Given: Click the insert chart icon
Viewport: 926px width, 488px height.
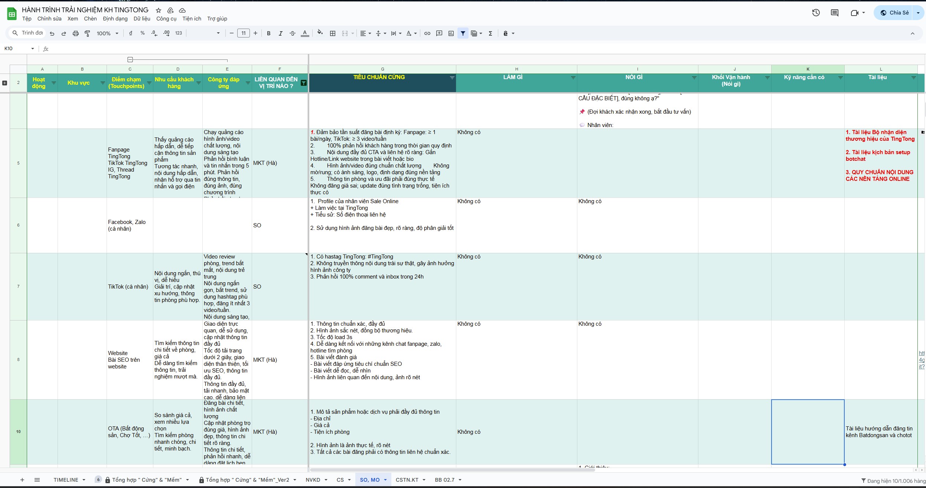Looking at the screenshot, I should [x=451, y=33].
